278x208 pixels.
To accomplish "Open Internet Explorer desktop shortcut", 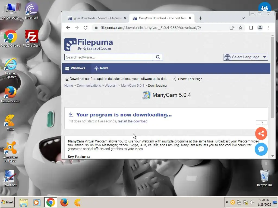I will [x=10, y=69].
